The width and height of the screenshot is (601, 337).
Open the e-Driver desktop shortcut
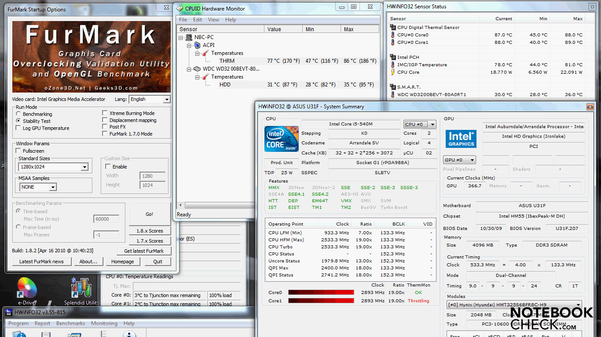pos(27,290)
